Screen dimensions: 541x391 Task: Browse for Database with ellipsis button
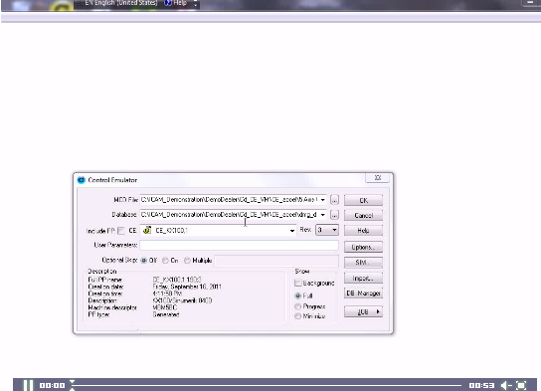(x=334, y=215)
